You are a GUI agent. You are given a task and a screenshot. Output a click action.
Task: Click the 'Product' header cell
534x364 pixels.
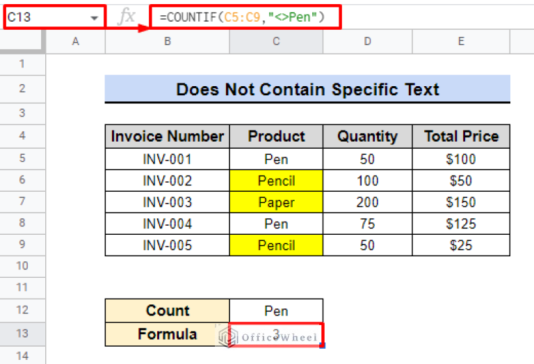pos(276,136)
